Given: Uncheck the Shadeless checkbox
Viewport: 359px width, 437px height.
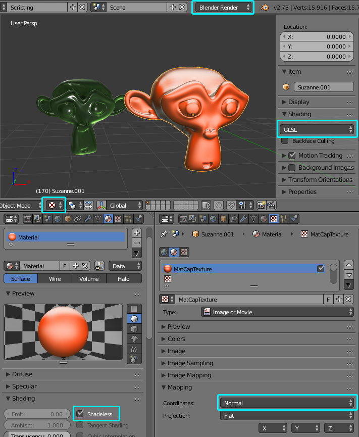Looking at the screenshot, I should point(80,414).
